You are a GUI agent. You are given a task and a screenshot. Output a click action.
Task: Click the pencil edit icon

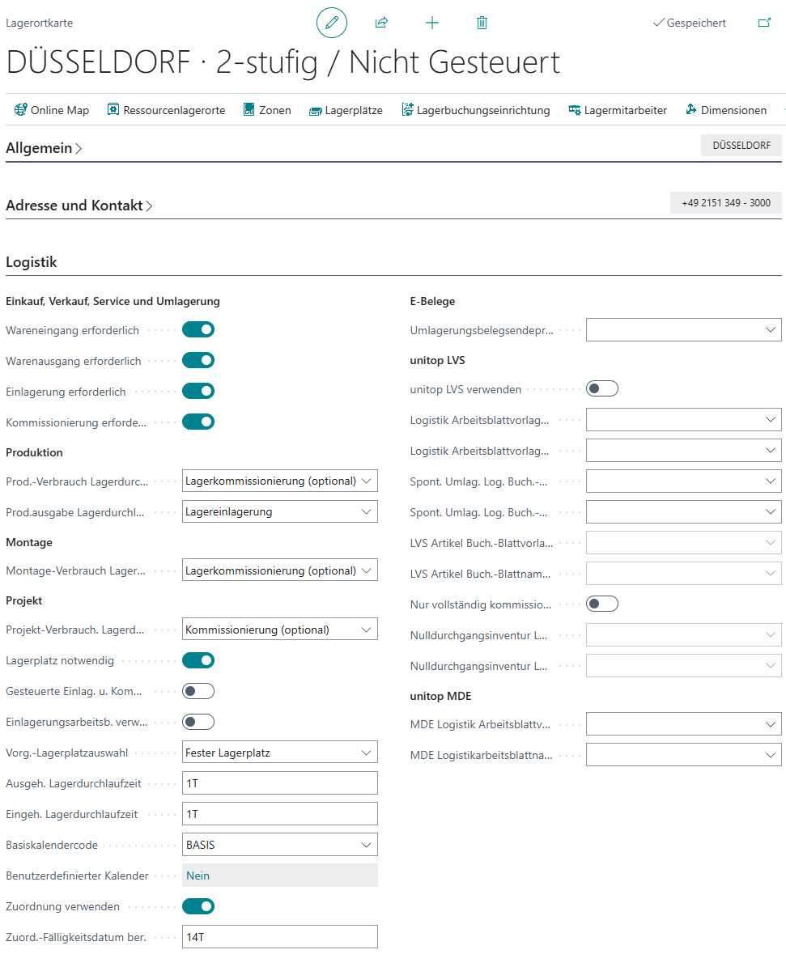pyautogui.click(x=331, y=23)
